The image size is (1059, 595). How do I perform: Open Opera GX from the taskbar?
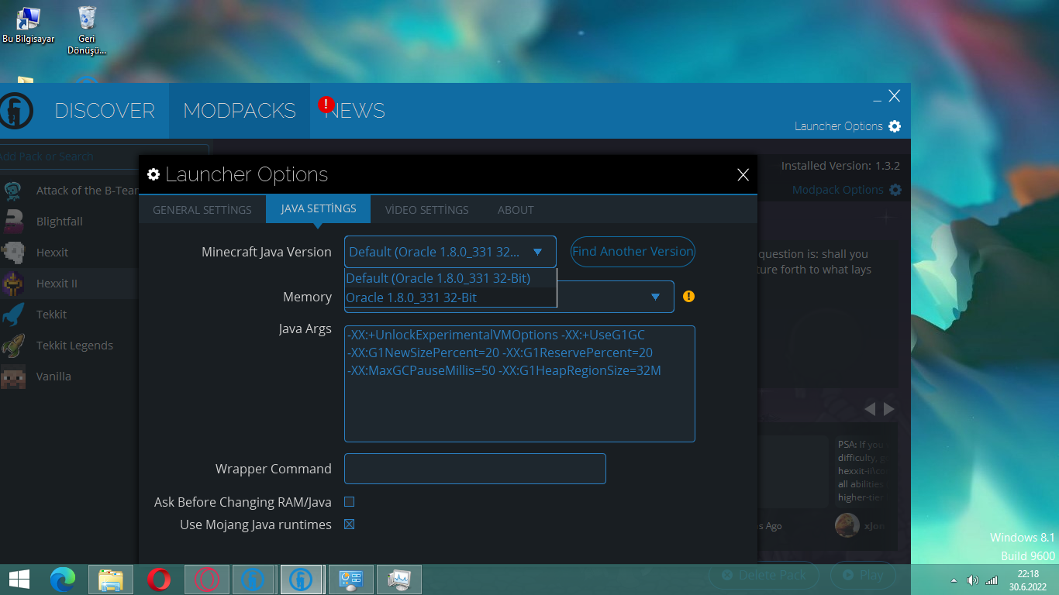[207, 579]
